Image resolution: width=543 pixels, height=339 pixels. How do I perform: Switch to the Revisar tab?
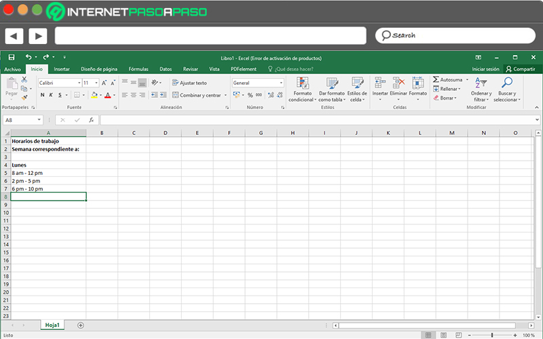click(191, 69)
